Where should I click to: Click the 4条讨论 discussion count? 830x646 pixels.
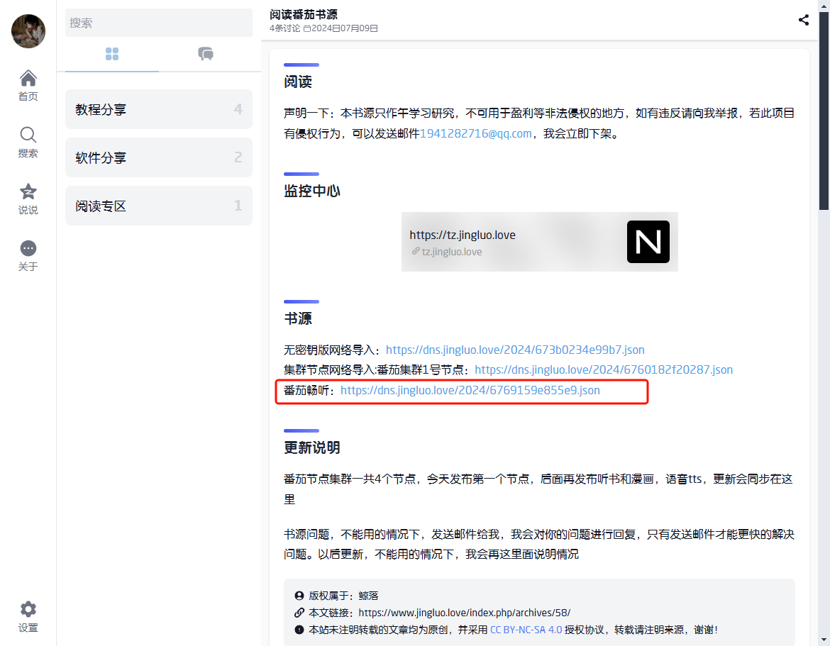(284, 28)
